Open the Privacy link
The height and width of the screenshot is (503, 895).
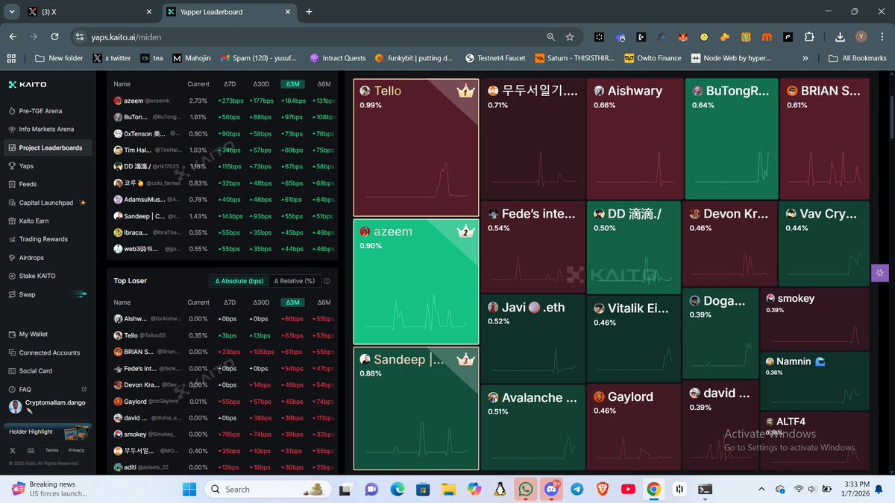[76, 450]
